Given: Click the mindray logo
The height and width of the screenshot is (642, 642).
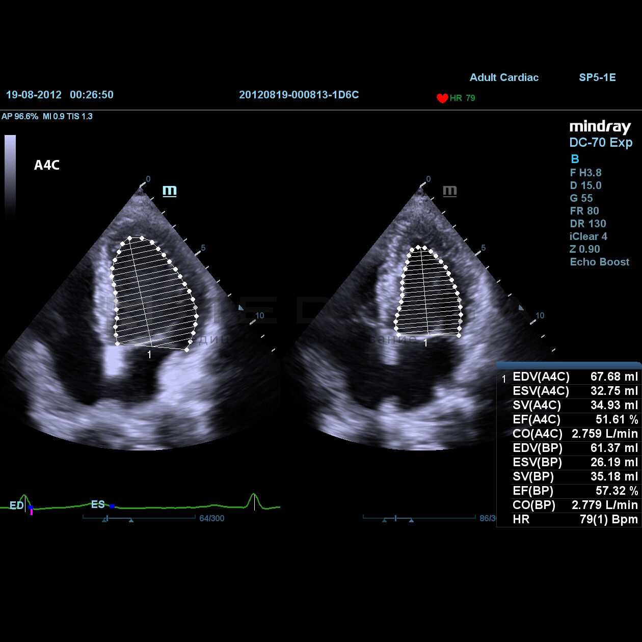Looking at the screenshot, I should click(600, 126).
